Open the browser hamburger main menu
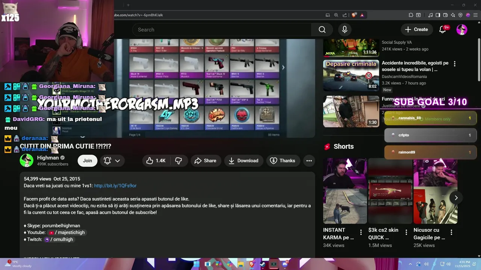The width and height of the screenshot is (481, 270). coord(476,15)
